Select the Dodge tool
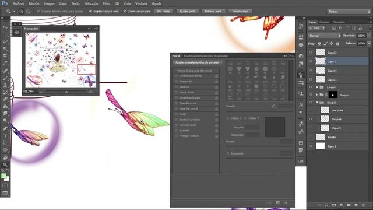373x210 pixels. point(5,121)
